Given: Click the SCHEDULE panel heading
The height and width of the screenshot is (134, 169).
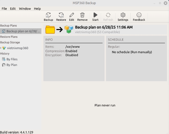Looking at the screenshot, I should 116,40.
